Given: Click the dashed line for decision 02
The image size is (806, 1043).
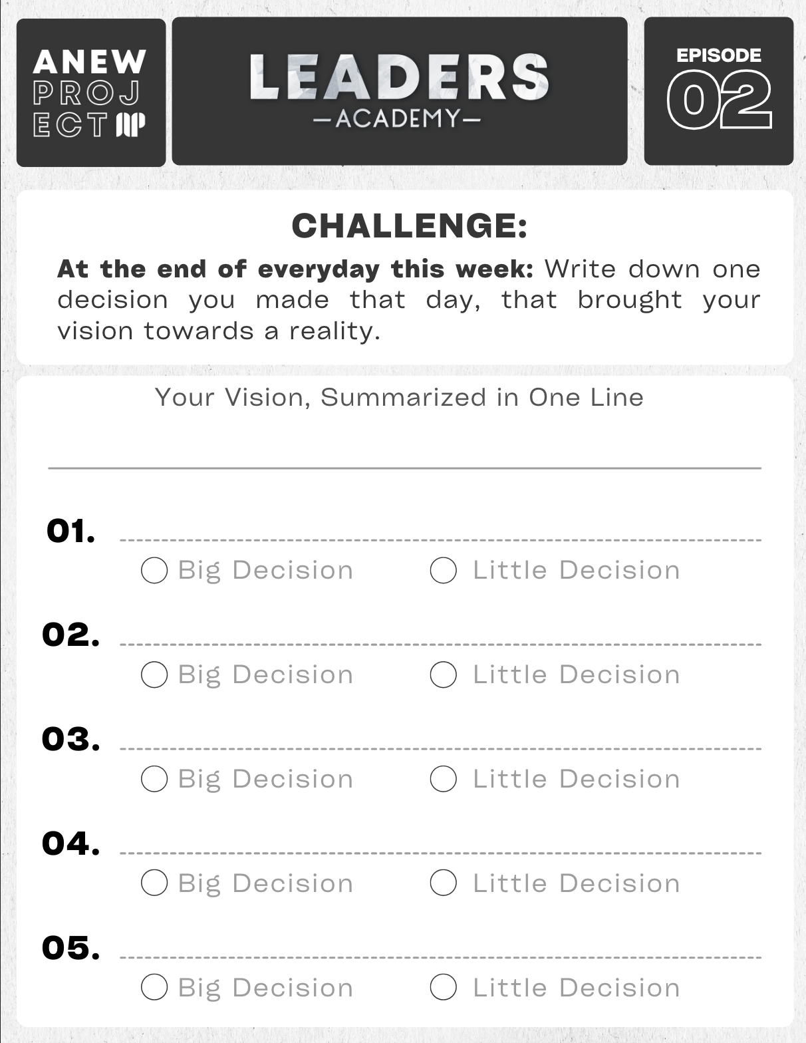Looking at the screenshot, I should coord(440,645).
